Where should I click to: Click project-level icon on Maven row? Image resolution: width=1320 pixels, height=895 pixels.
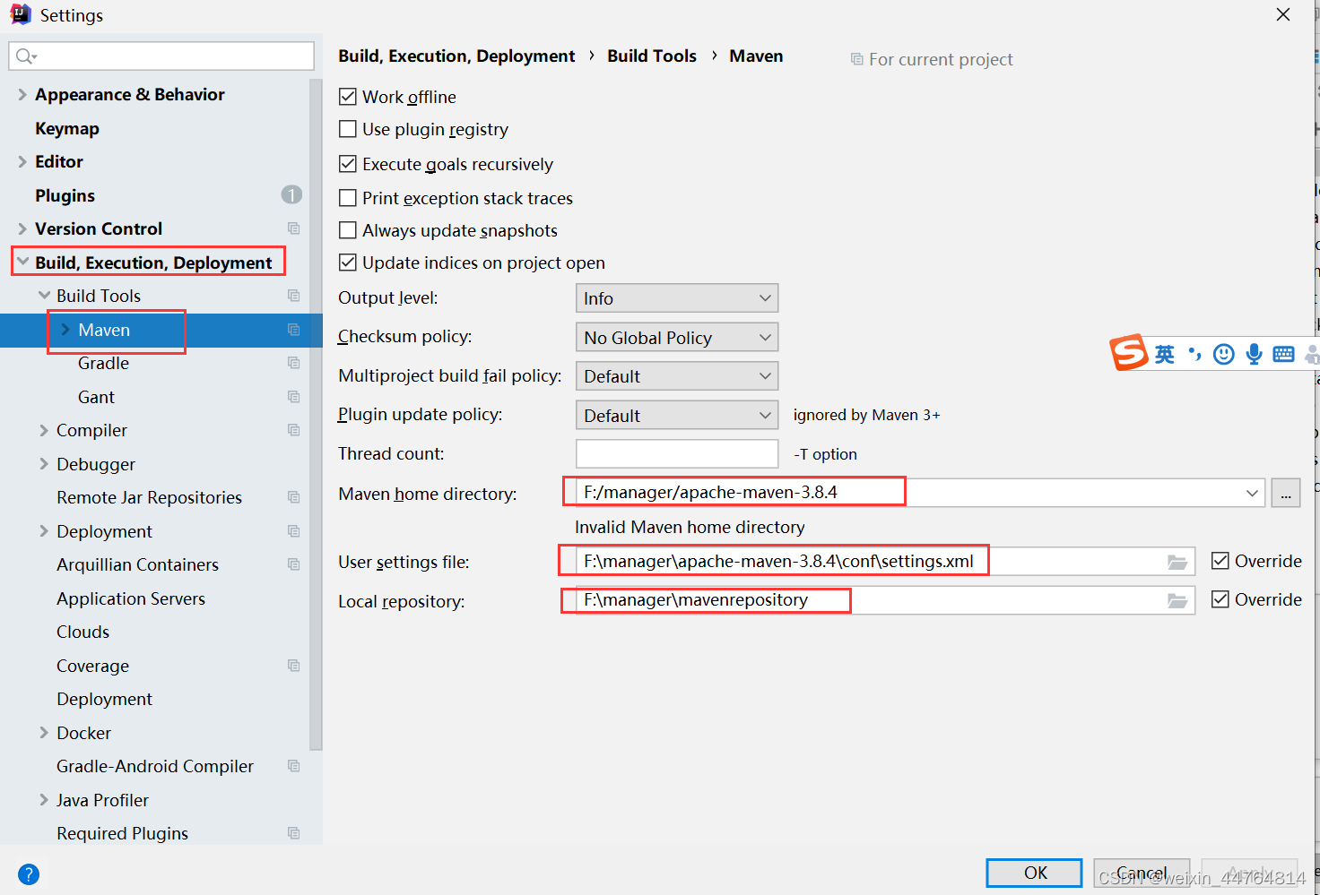tap(293, 330)
